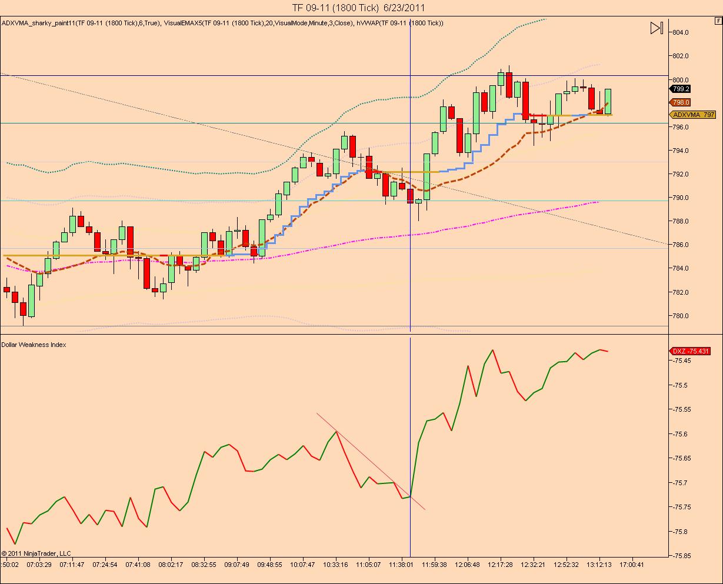Click the 788.0 price axis label
This screenshot has height=584, width=723.
(x=681, y=221)
